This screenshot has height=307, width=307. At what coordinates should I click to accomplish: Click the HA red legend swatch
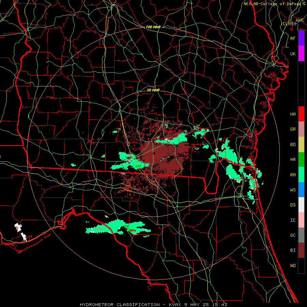(x=301, y=114)
